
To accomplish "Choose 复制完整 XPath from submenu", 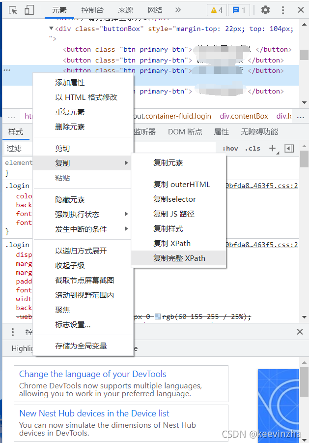I will tap(179, 258).
